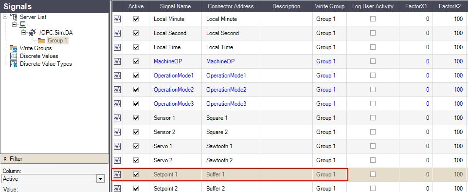Image resolution: width=468 pixels, height=192 pixels.
Task: Uncheck Active checkbox for Local Second
Action: pyautogui.click(x=136, y=33)
